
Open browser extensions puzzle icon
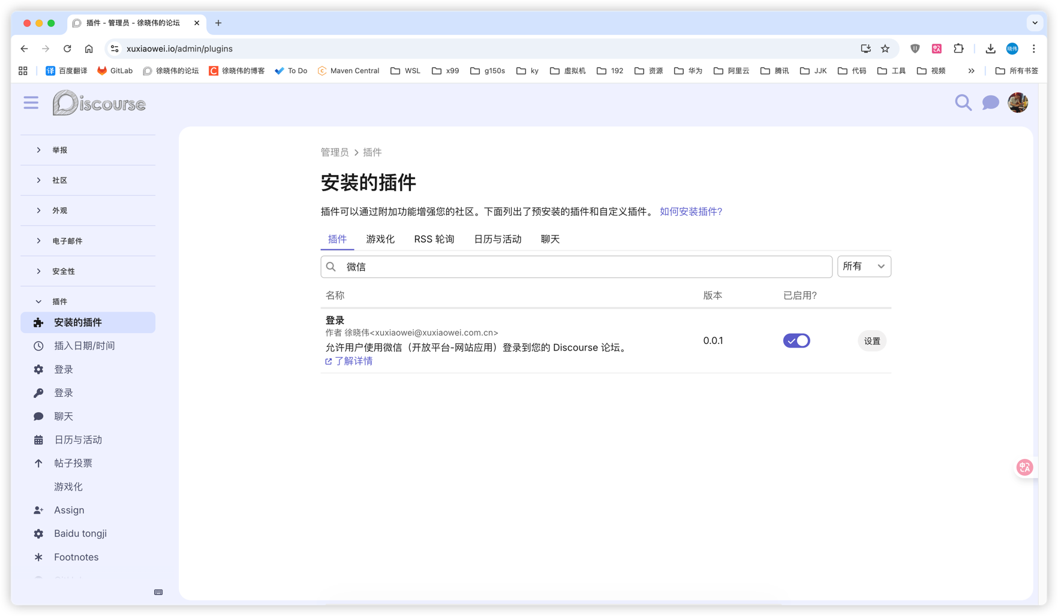click(958, 49)
